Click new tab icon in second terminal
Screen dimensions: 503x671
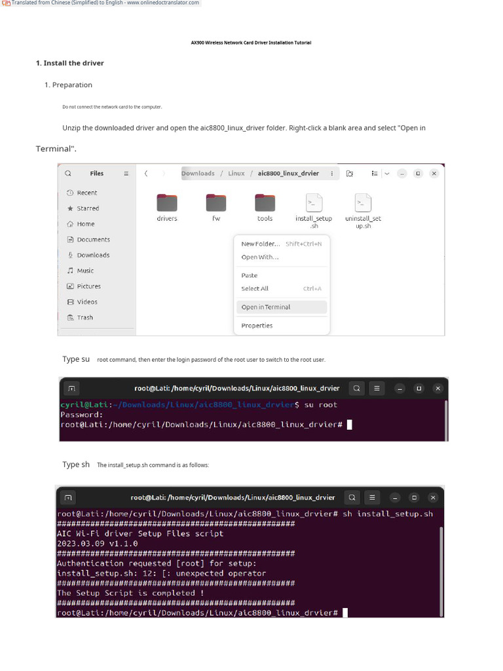[x=68, y=498]
